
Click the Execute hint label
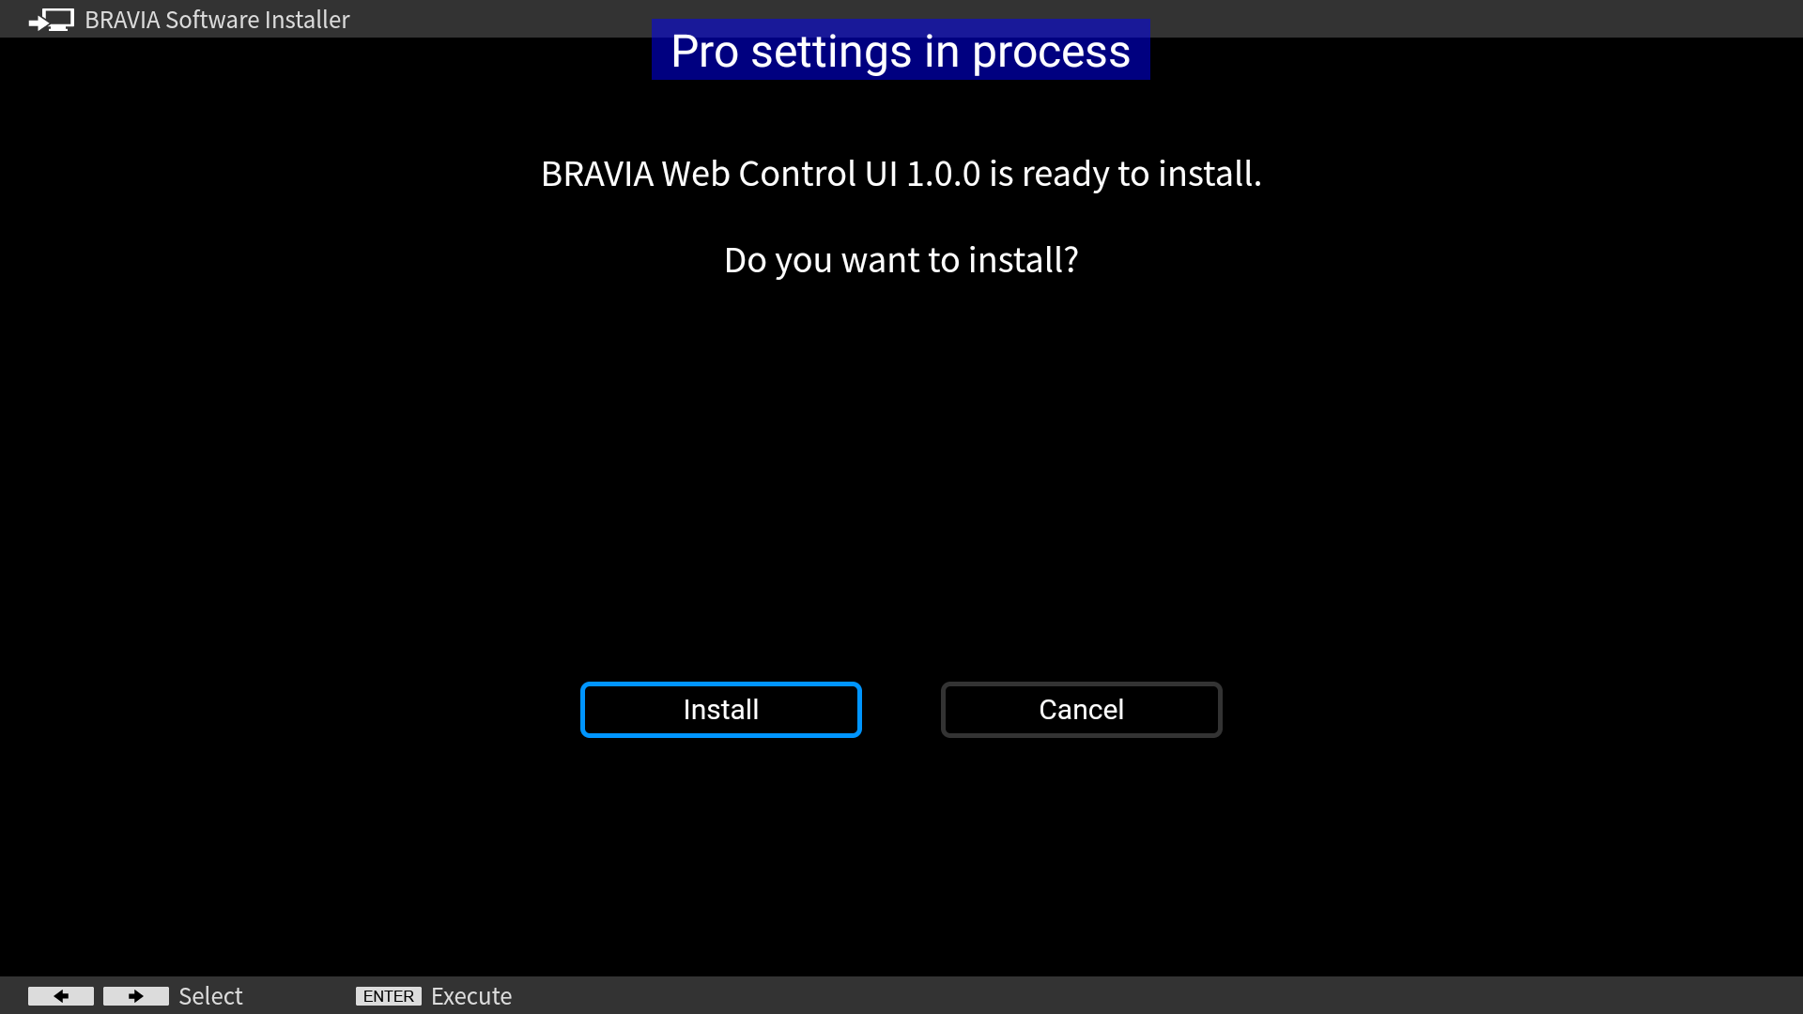(471, 996)
